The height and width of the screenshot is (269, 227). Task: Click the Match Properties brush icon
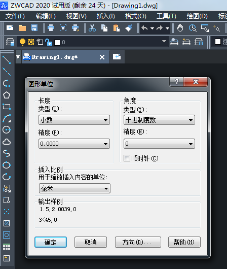pos(129,28)
